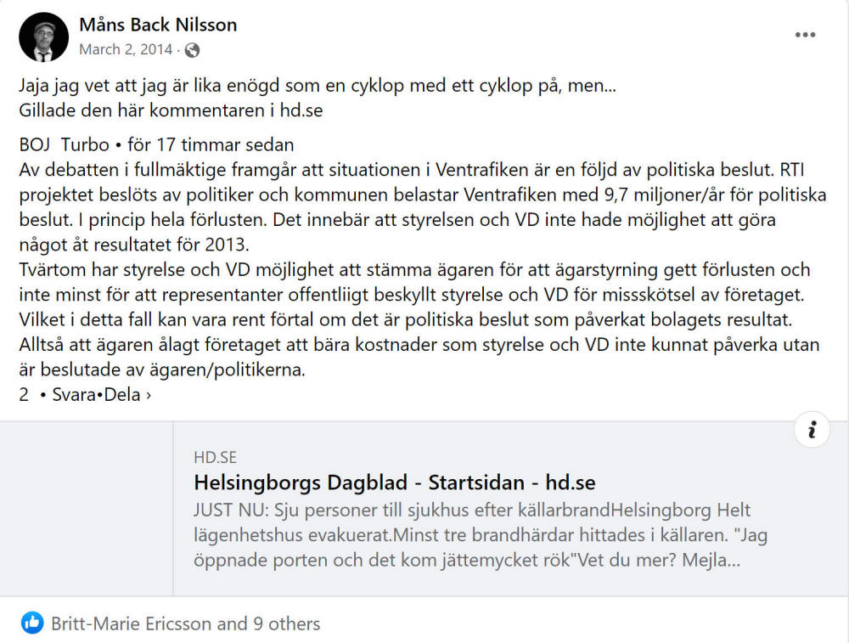Open Helsingborgs Dagblad - Startsidan link title

click(x=395, y=482)
